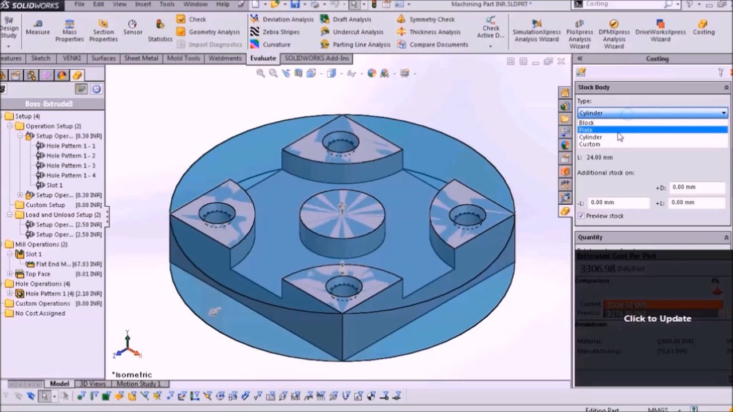The image size is (733, 412).
Task: Enable Zebra Stripes display
Action: 275,32
